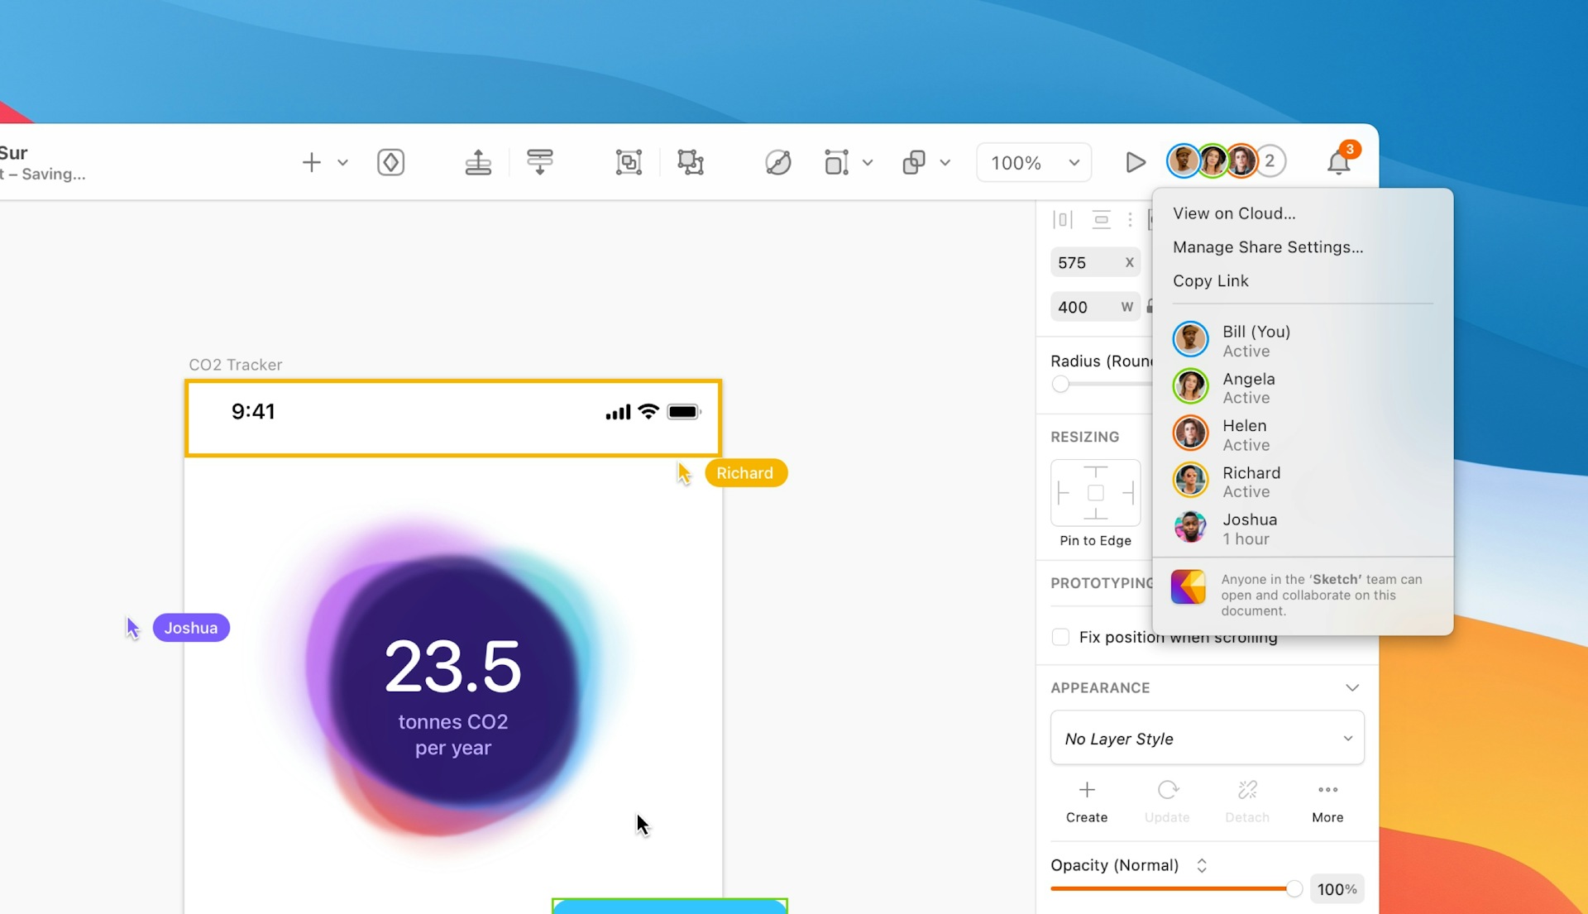Open the No Layer Style dropdown
The image size is (1588, 914).
[x=1206, y=738]
